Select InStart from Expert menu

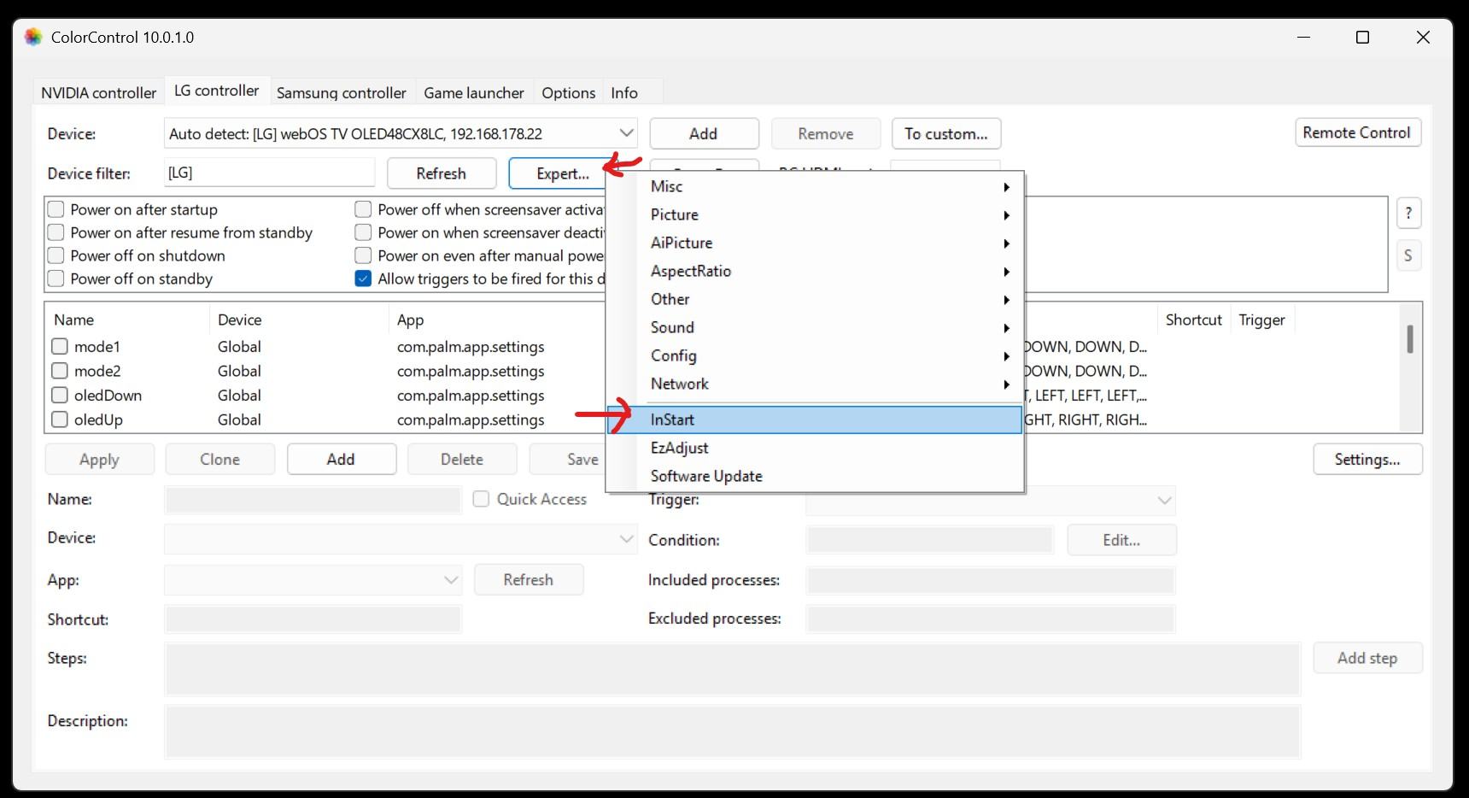point(815,420)
